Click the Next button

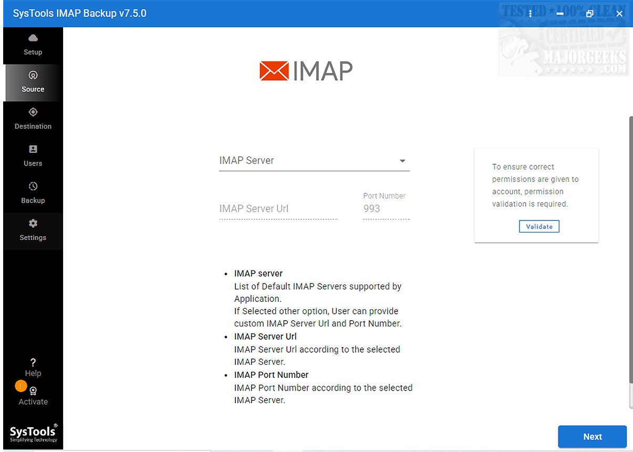pos(592,437)
